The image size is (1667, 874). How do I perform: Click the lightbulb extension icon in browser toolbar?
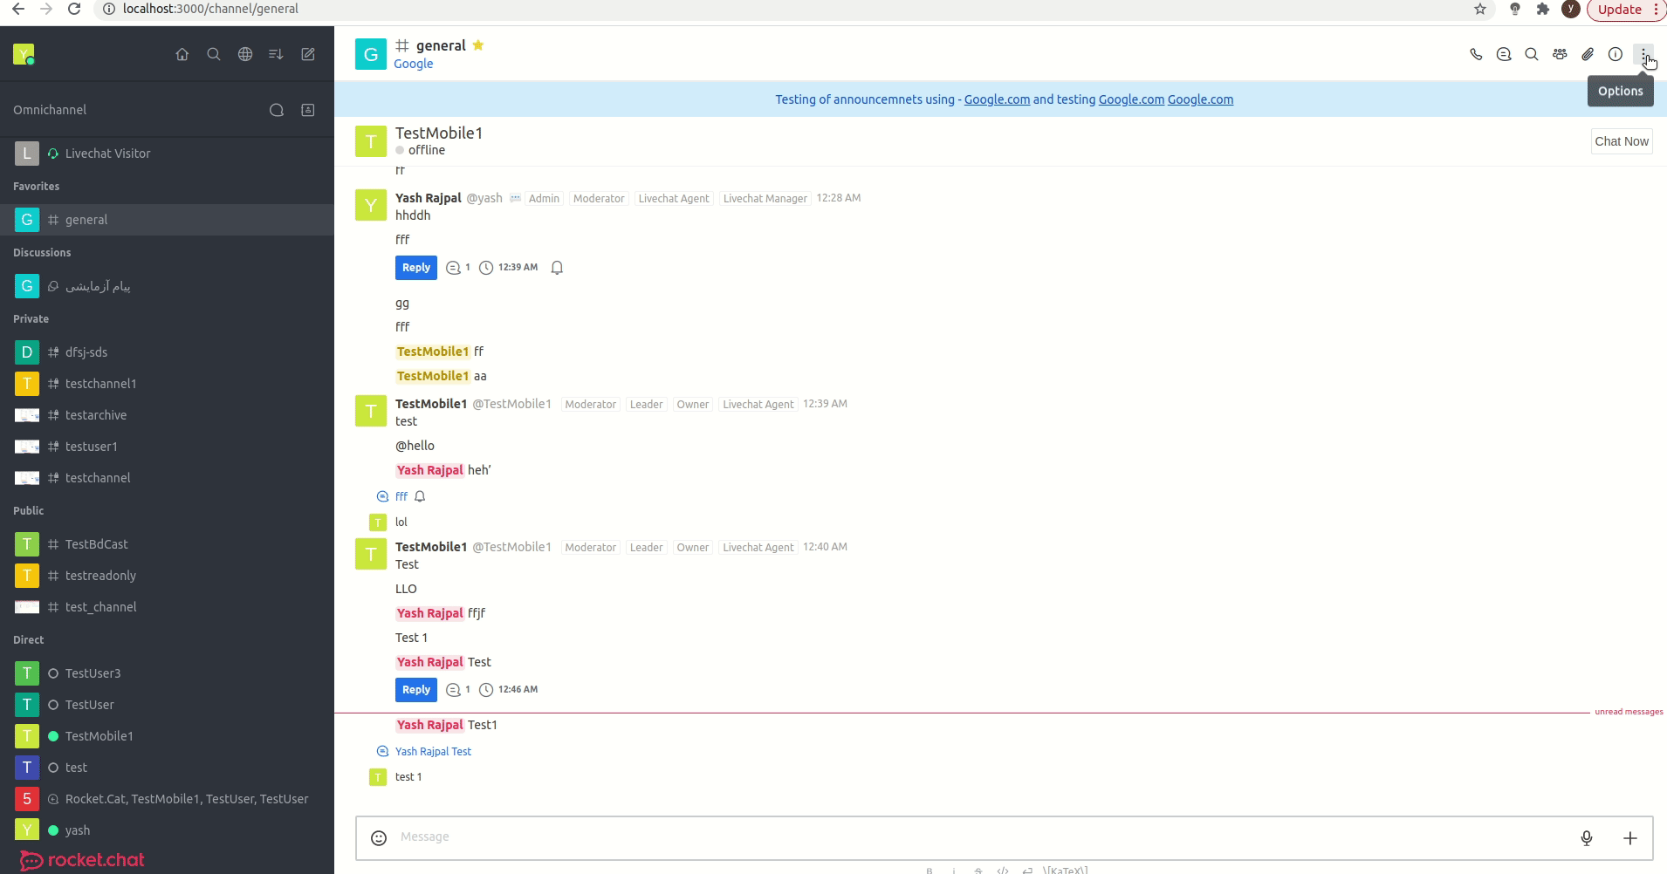(x=1515, y=9)
